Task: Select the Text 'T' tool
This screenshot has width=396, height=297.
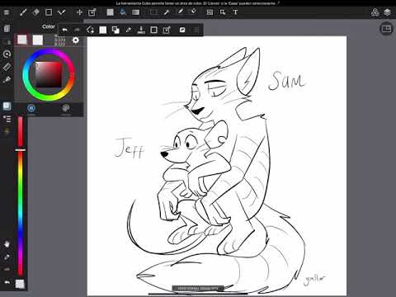Action: tap(235, 12)
